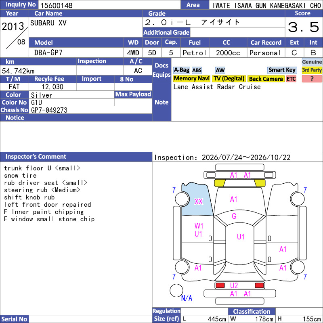Click the inspection date range 2026/07/24~2026/10/22
Viewport: 323px width, 323px height.
point(246,157)
